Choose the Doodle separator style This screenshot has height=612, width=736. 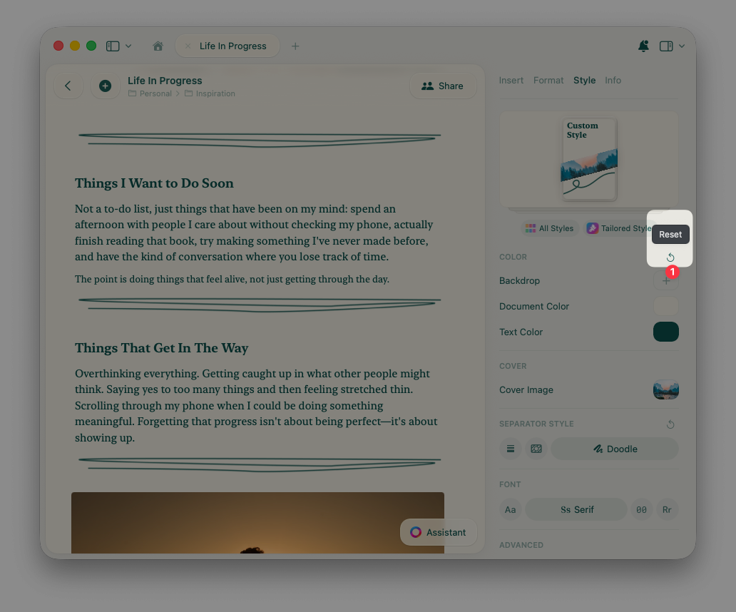coord(615,449)
